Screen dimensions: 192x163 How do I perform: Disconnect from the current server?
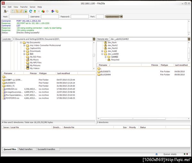pos(43,11)
